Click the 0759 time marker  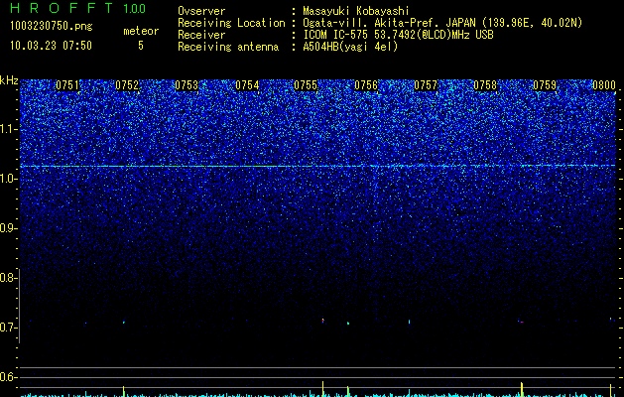tap(545, 85)
